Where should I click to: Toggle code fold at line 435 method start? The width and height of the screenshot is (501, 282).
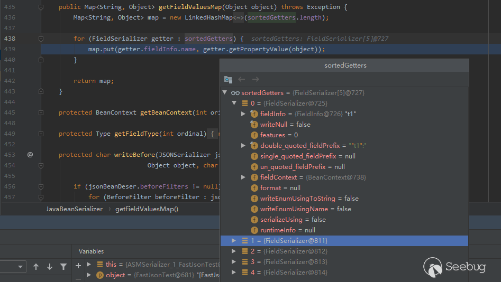point(41,7)
